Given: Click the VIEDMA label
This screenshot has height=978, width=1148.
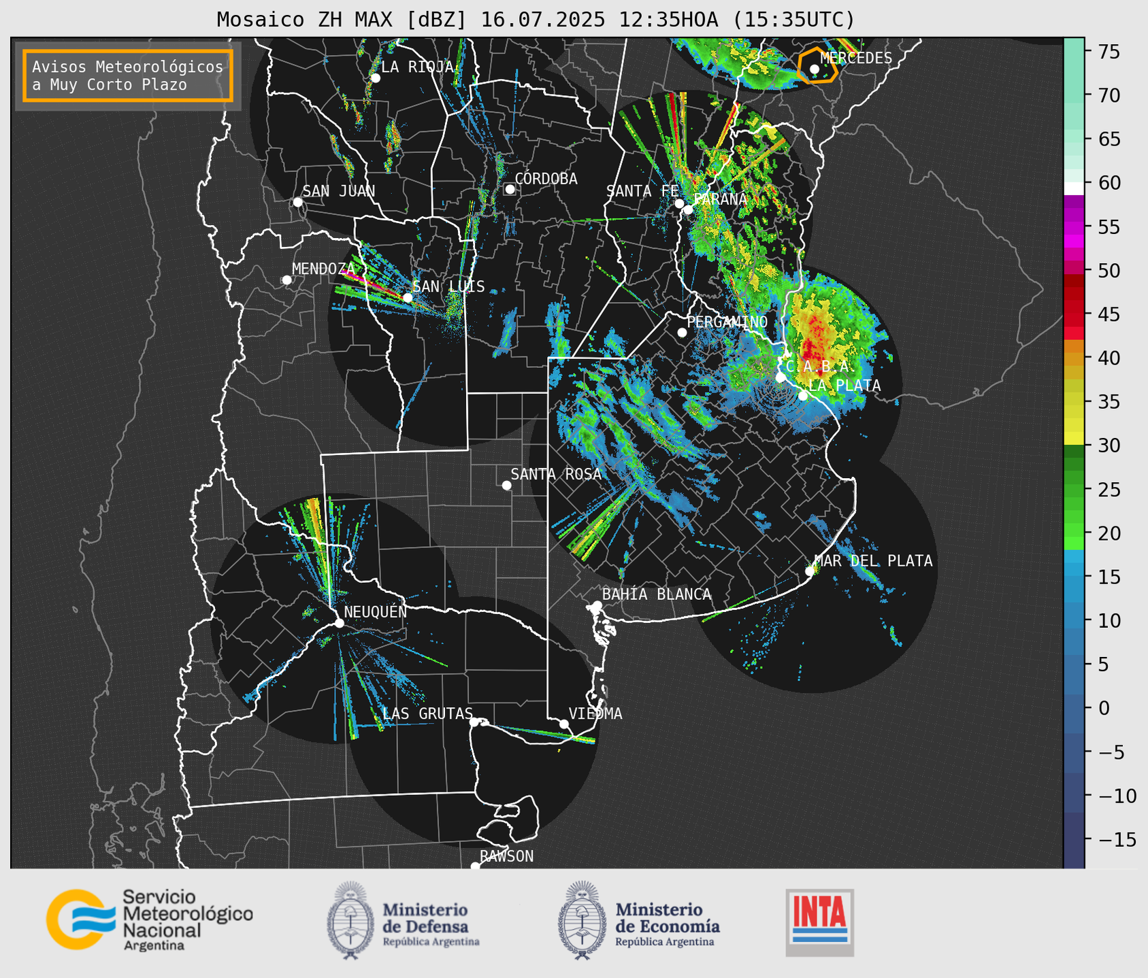Looking at the screenshot, I should point(595,713).
